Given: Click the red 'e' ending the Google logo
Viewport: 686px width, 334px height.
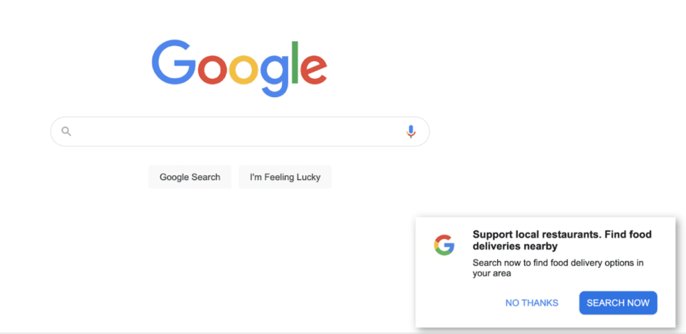Looking at the screenshot, I should (x=314, y=70).
